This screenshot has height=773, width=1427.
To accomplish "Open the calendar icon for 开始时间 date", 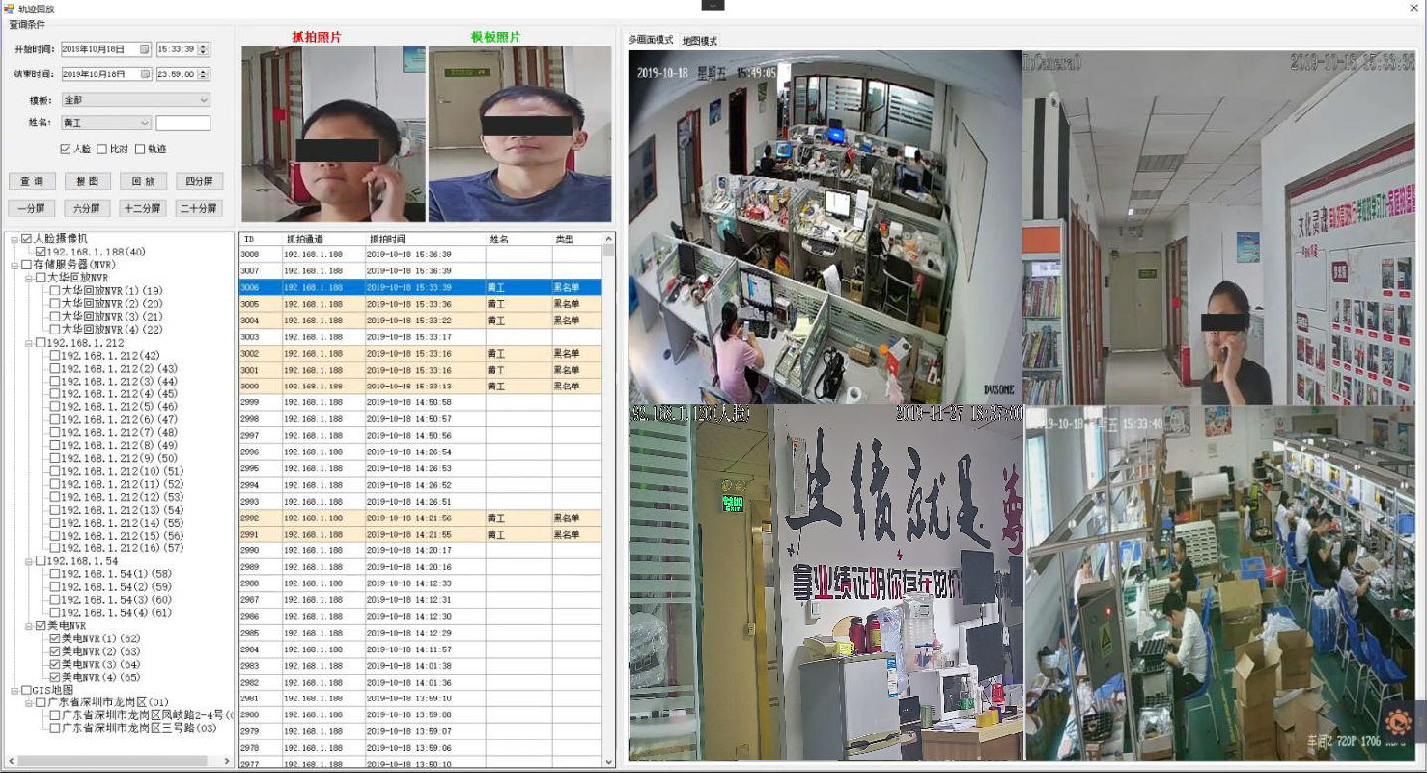I will tap(145, 49).
